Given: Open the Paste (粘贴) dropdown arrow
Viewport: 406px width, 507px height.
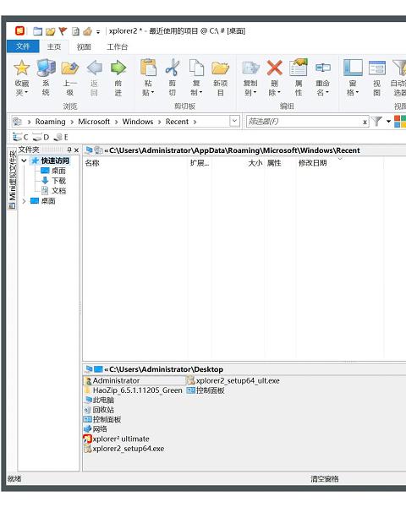Looking at the screenshot, I should click(x=152, y=92).
